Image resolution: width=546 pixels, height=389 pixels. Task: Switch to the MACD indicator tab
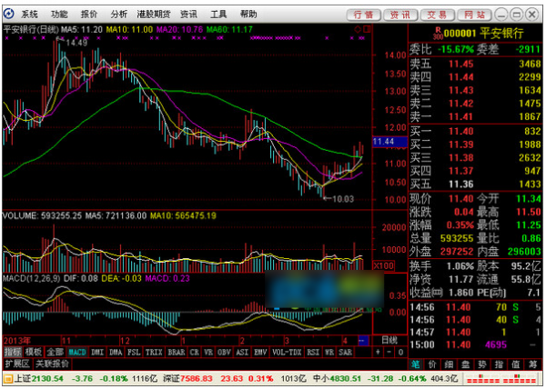coord(77,352)
